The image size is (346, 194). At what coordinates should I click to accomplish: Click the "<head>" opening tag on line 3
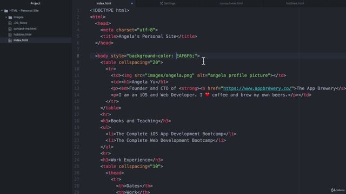103,24
